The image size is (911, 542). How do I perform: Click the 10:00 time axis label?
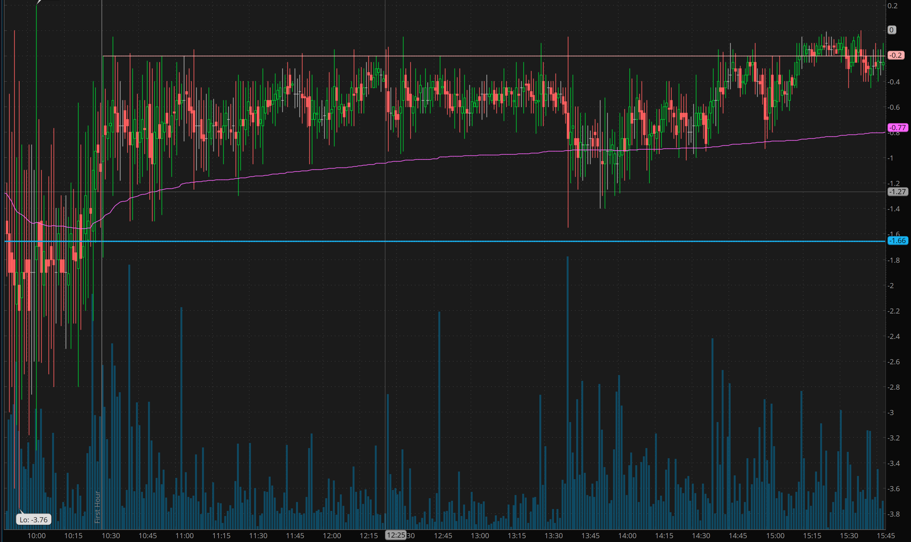pyautogui.click(x=37, y=536)
